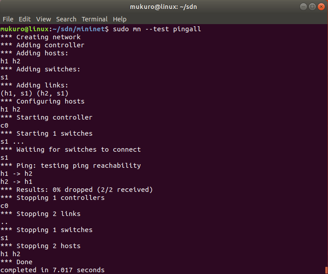The height and width of the screenshot is (274, 328).
Task: Click the 'Ping: testing ping reachability' line
Action: coord(71,166)
